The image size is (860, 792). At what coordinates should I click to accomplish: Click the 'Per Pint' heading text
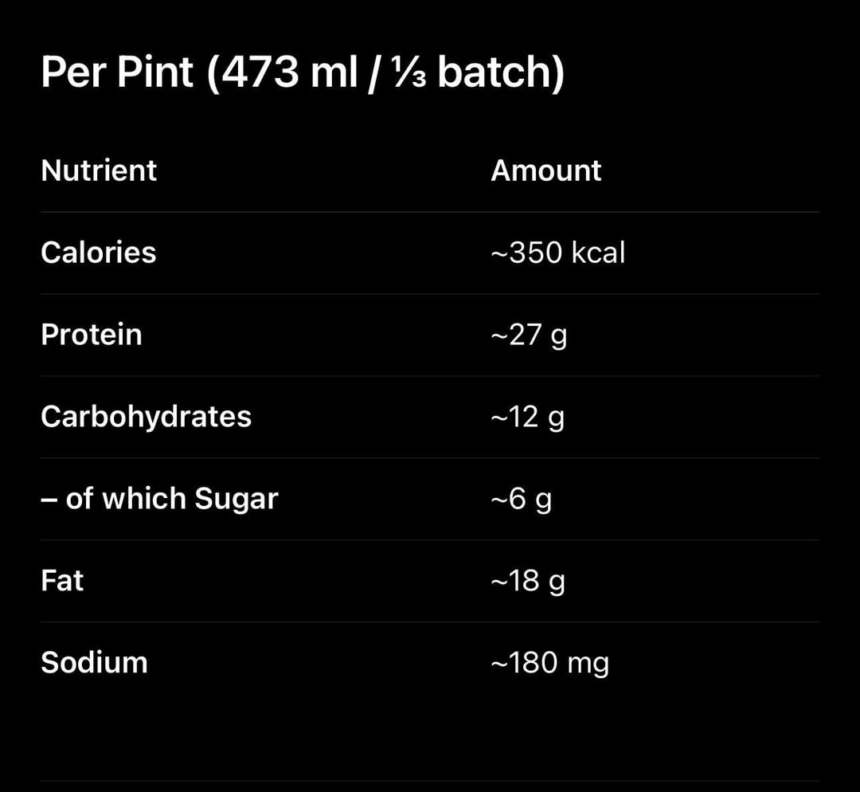(x=117, y=73)
